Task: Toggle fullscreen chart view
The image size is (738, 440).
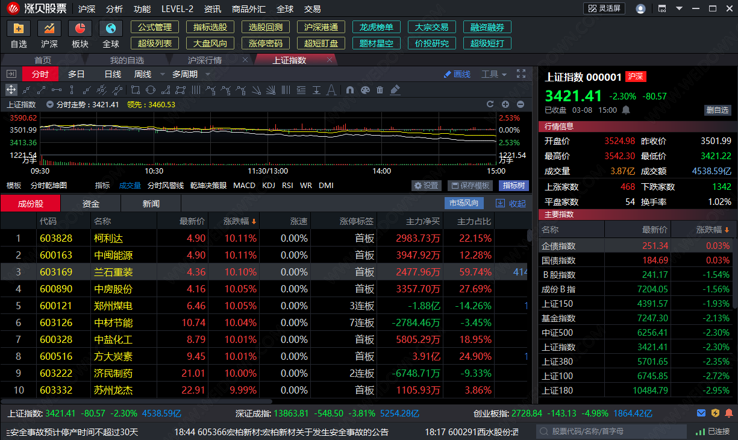Action: point(521,74)
